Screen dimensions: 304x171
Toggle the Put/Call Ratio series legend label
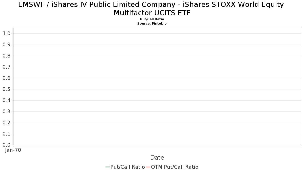click(x=128, y=167)
